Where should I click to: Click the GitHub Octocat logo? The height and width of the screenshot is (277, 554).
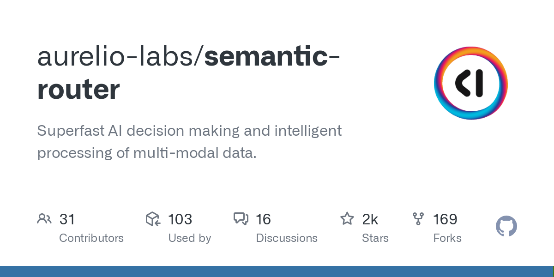click(506, 227)
